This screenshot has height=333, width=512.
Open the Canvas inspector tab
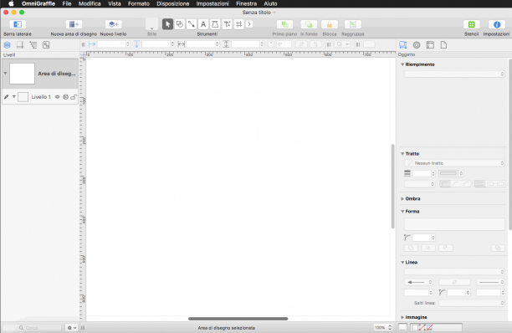(x=430, y=45)
